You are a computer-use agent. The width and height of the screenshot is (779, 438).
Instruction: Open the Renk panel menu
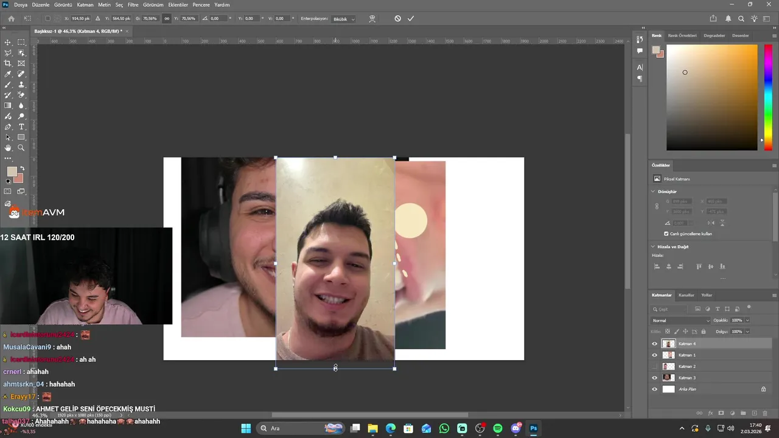[x=774, y=36]
